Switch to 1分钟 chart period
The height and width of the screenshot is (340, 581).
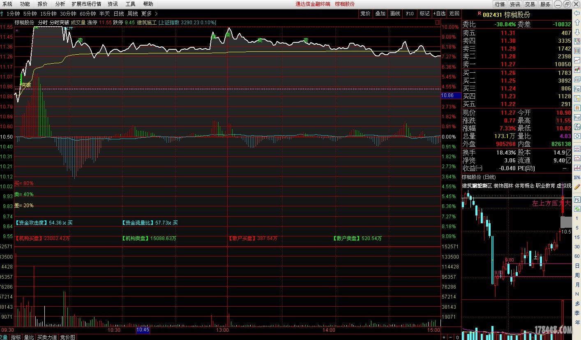13,14
